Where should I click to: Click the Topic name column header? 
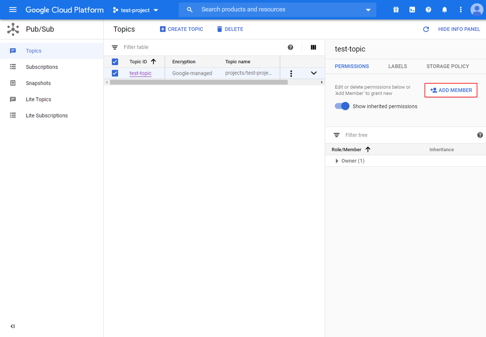click(x=238, y=62)
